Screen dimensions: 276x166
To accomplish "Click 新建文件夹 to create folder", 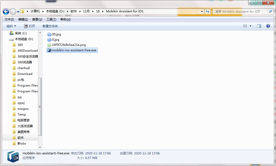I will 50,26.
